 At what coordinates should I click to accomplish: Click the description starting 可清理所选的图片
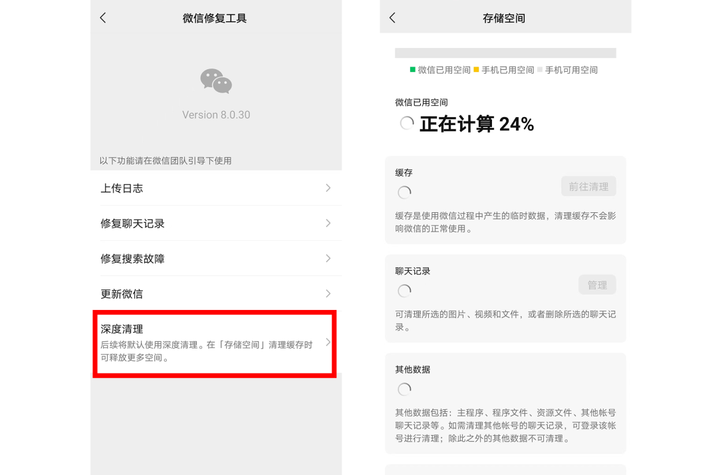(x=505, y=321)
